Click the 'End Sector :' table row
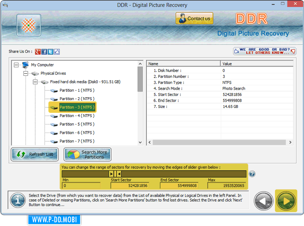 pyautogui.click(x=220, y=101)
